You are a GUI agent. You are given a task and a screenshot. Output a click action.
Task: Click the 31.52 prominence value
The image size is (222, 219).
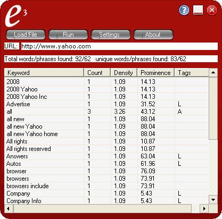click(x=148, y=104)
